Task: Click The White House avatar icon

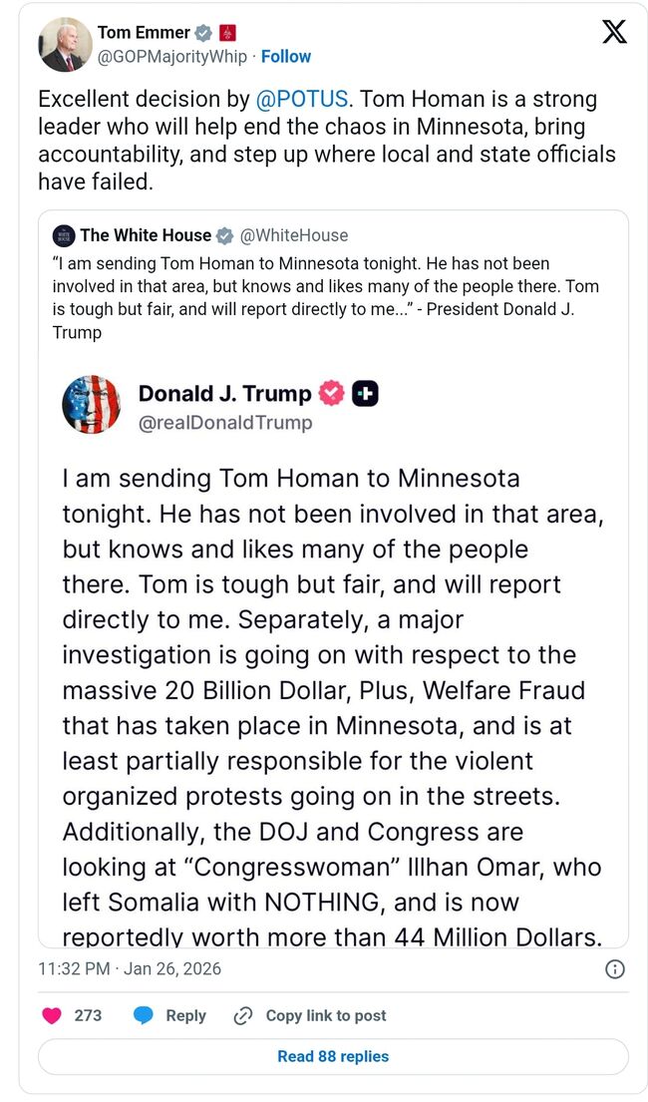Action: 64,235
